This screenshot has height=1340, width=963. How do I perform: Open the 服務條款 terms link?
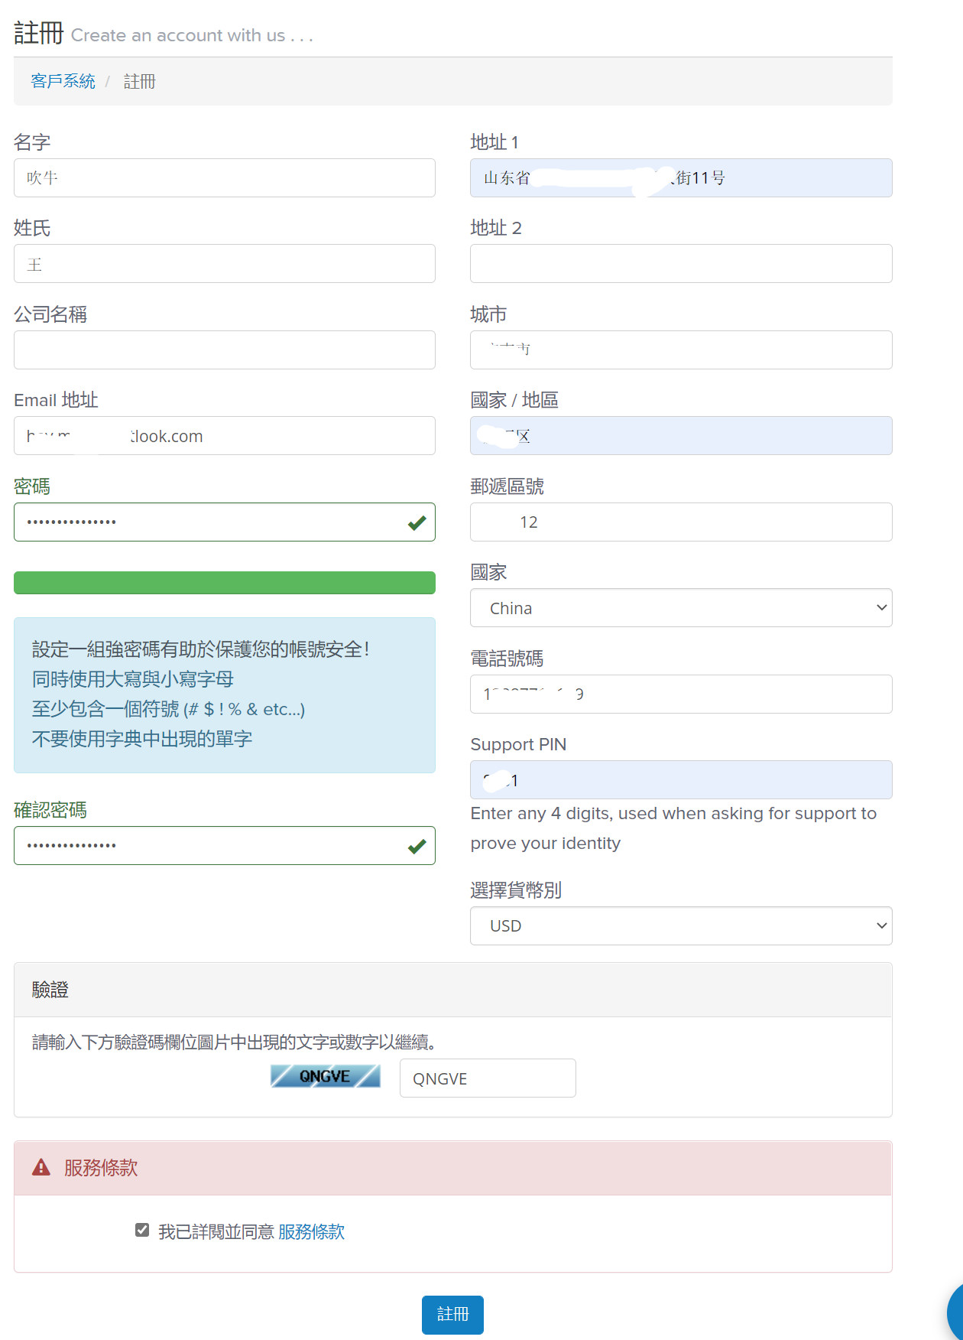(x=311, y=1231)
